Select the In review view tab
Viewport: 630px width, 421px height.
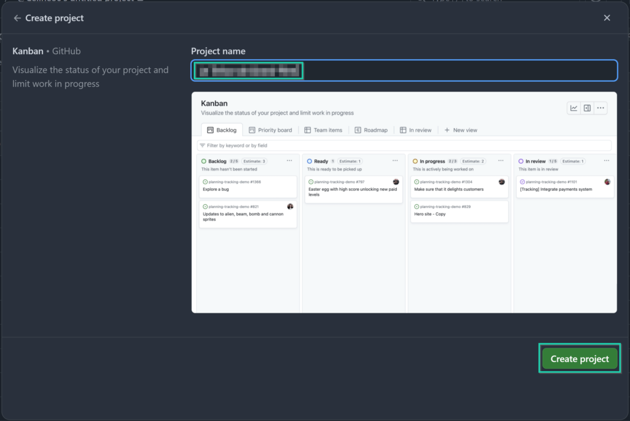coord(415,130)
